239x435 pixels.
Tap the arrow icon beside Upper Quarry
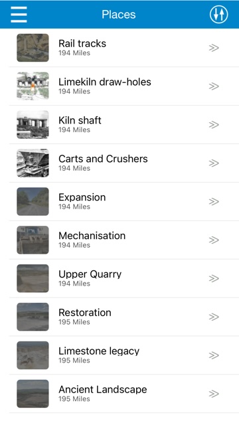pos(214,278)
